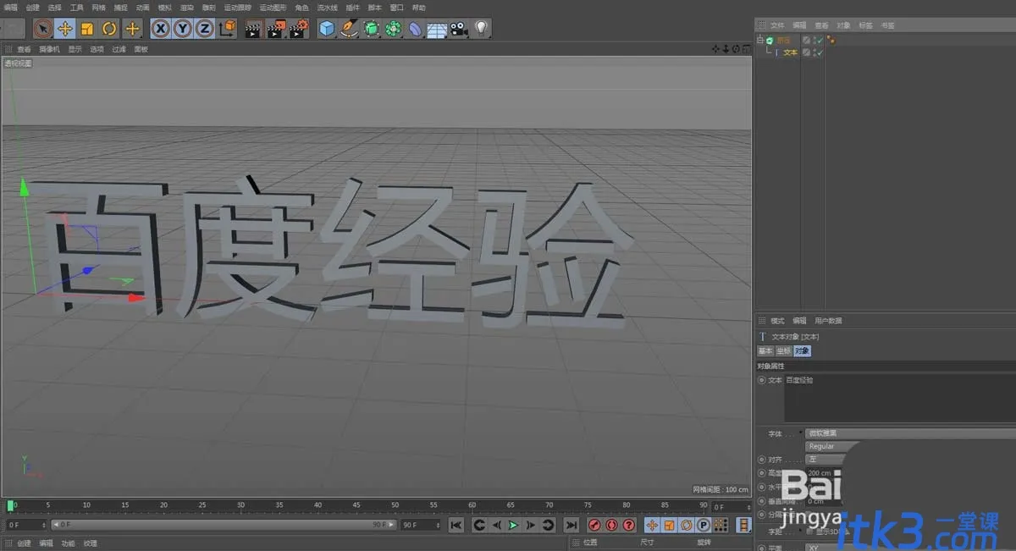Open the 编辑 menu in main menu bar
Viewport: 1016px width, 551px height.
point(11,7)
